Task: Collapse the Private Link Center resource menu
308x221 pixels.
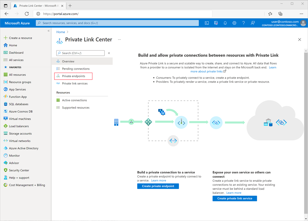Action: point(109,53)
